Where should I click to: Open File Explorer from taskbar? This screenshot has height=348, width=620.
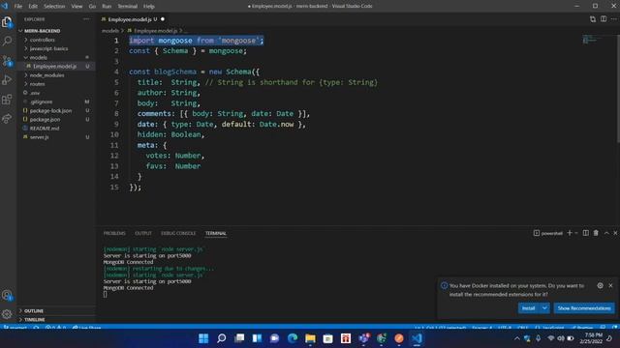[x=310, y=338]
